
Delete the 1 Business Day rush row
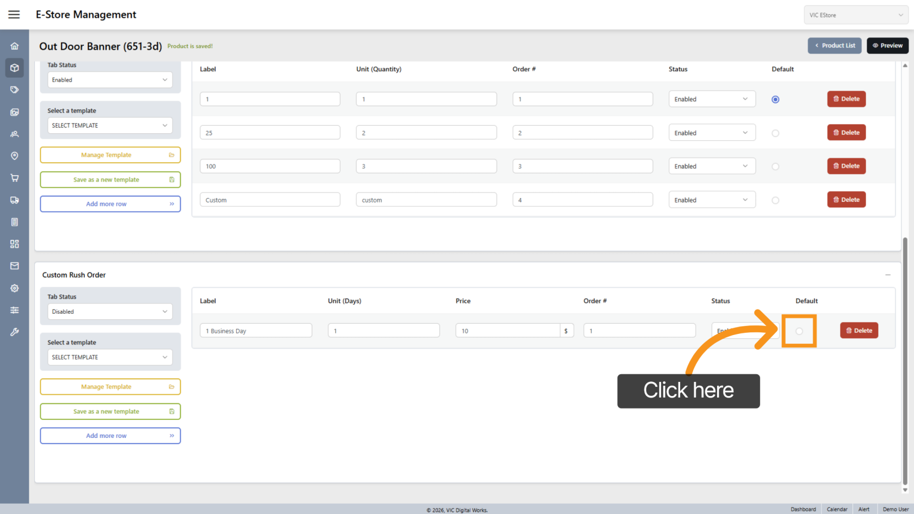(x=859, y=331)
